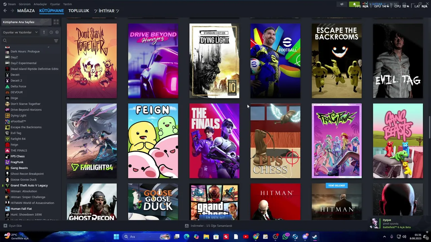Click in the library search field
The image size is (431, 242).
point(30,41)
